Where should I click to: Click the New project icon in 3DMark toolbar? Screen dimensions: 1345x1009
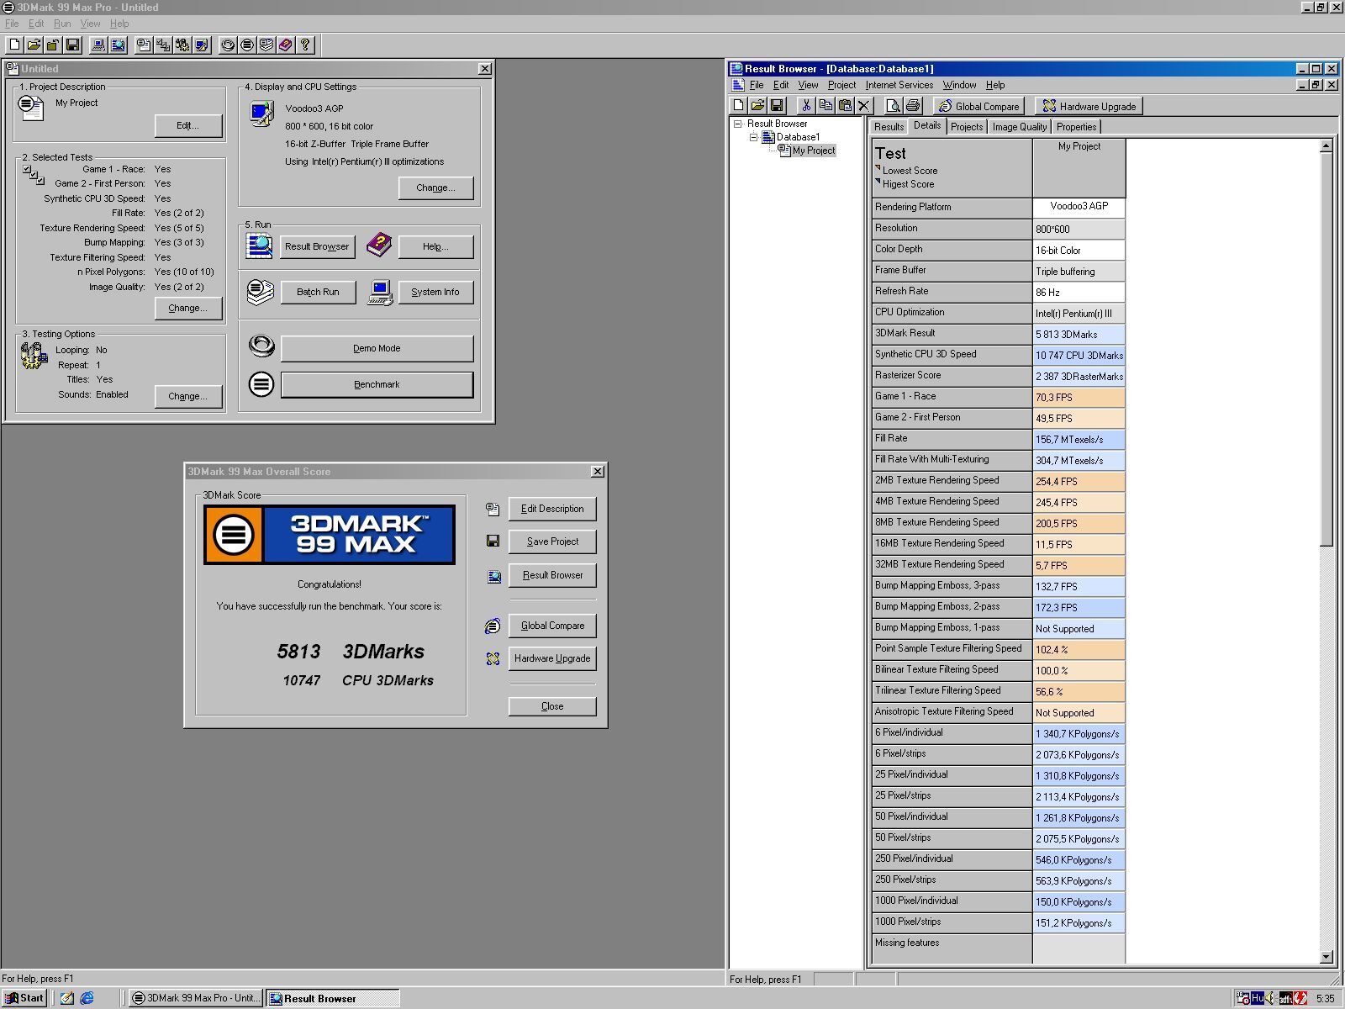[14, 45]
